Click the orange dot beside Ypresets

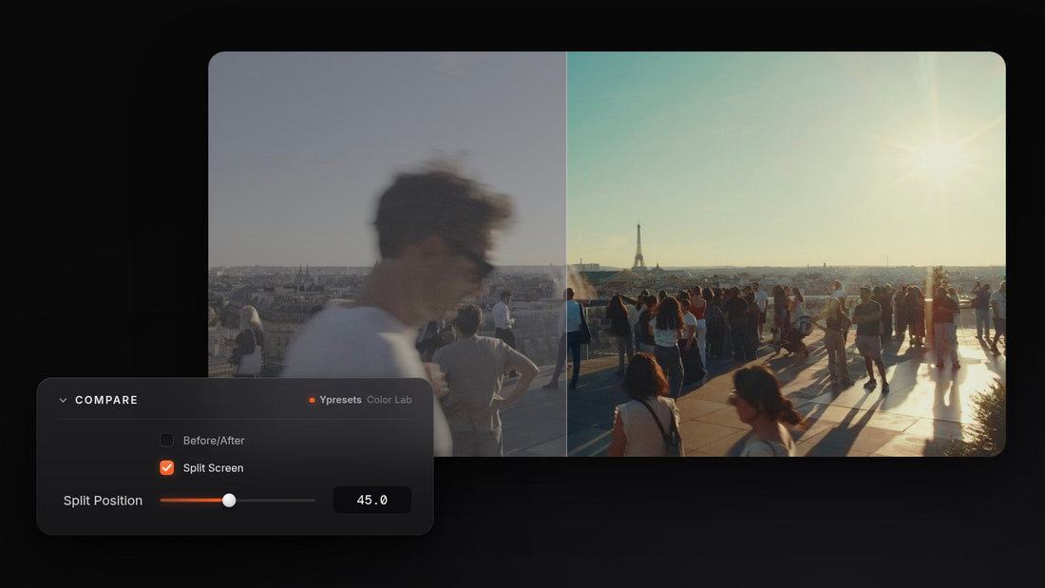[312, 400]
